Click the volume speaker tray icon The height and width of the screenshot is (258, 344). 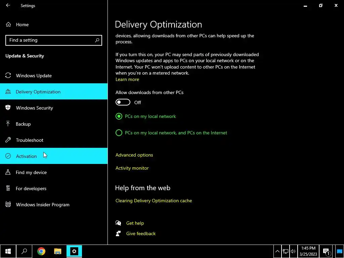coord(293,251)
